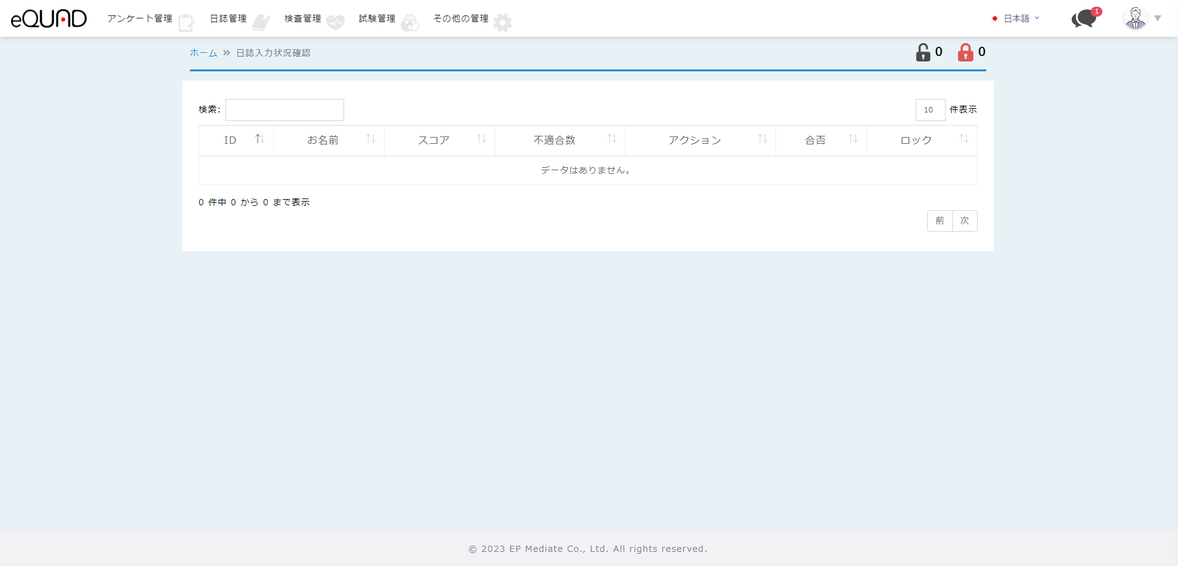The image size is (1178, 566).
Task: Click the user avatar profile picture
Action: (1135, 18)
